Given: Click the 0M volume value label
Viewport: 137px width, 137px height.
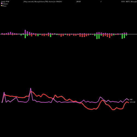Looking at the screenshot, I should (x=131, y=99).
